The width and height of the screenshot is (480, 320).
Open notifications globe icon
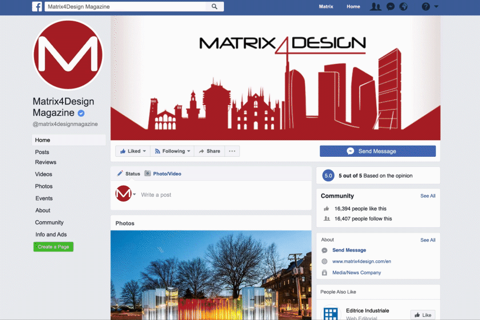(x=404, y=6)
